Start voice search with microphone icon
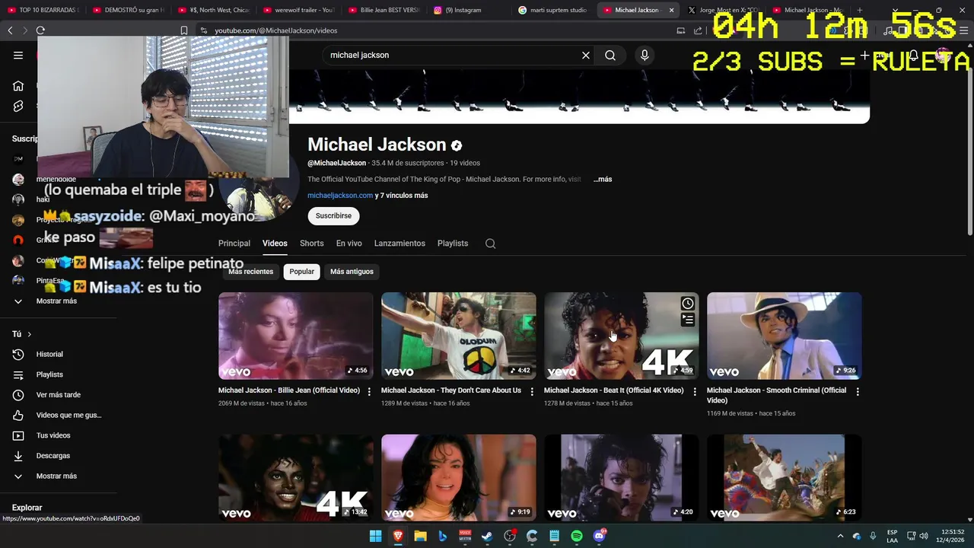Viewport: 974px width, 548px height. click(645, 55)
